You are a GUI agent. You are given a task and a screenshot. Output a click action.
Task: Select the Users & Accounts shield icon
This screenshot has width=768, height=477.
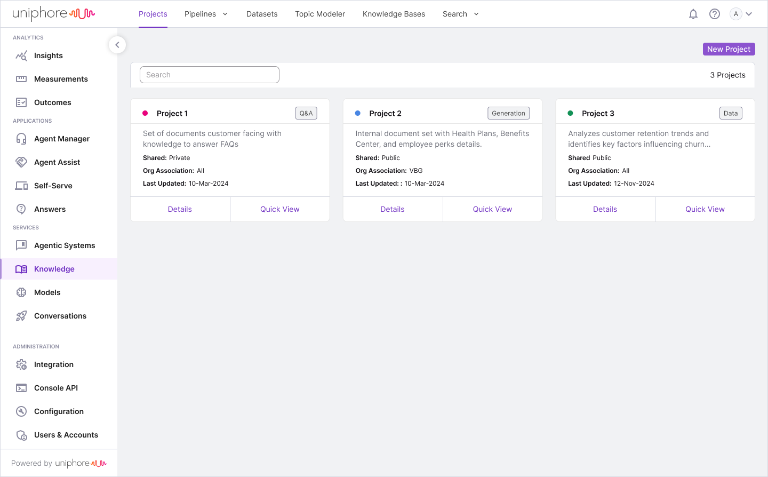[21, 435]
